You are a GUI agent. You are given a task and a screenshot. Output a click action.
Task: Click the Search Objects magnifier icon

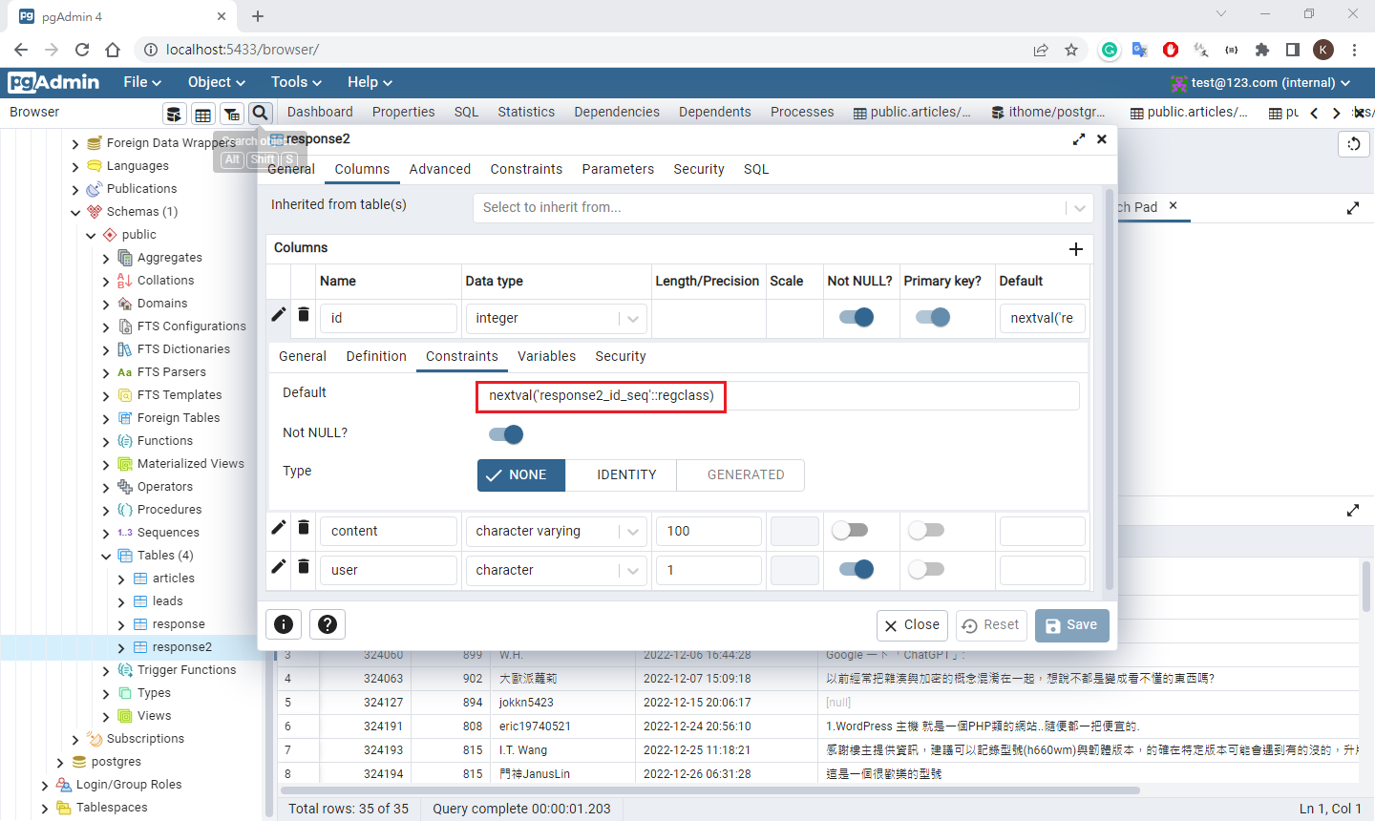[x=261, y=114]
